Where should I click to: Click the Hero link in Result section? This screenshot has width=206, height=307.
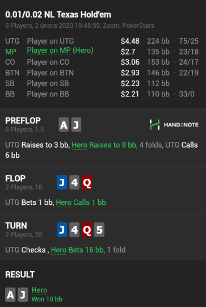(39, 290)
